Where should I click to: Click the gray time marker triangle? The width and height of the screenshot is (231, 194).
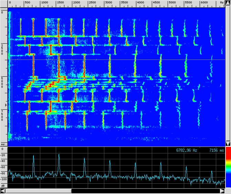point(5,104)
